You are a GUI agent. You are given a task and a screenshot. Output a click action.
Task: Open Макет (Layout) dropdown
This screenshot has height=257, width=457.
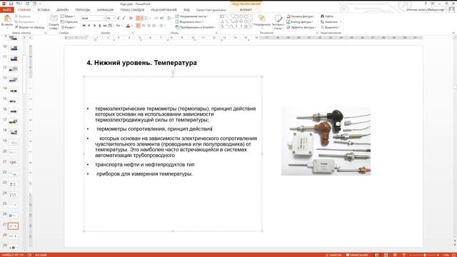click(69, 16)
